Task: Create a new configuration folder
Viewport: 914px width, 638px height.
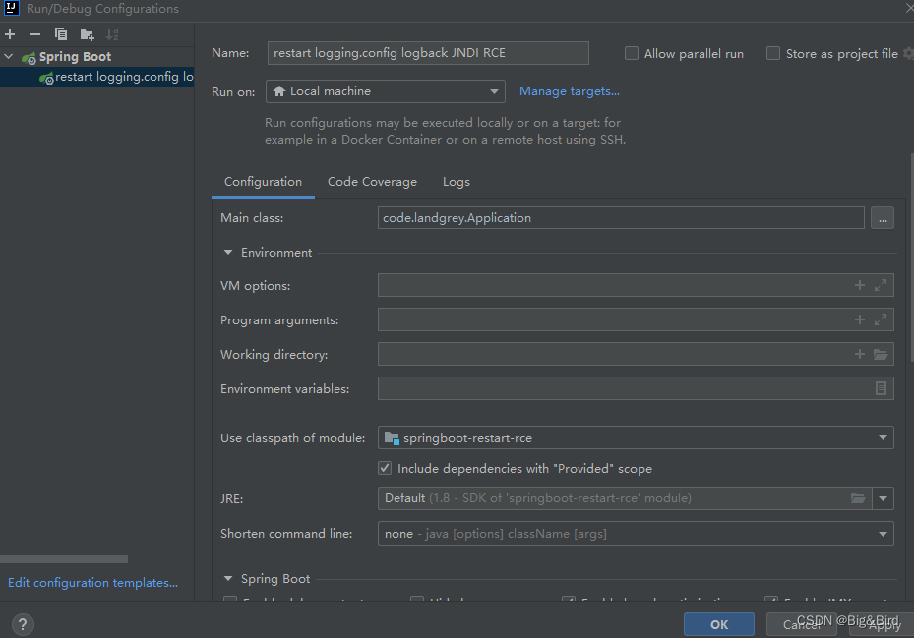Action: click(87, 33)
